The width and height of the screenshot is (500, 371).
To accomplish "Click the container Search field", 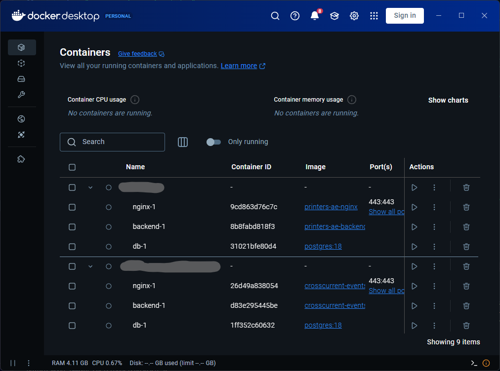I will tap(112, 142).
